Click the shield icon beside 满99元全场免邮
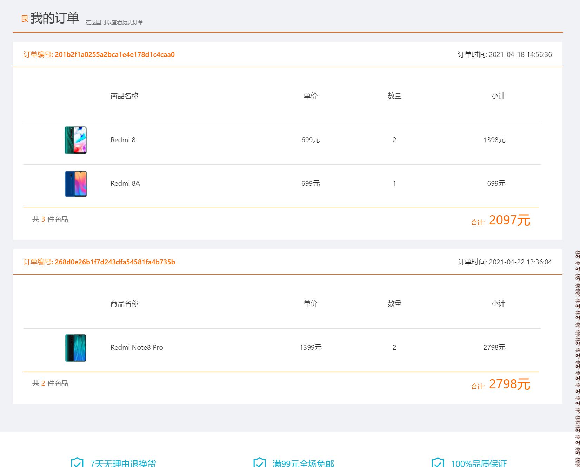This screenshot has height=467, width=580. (260, 462)
